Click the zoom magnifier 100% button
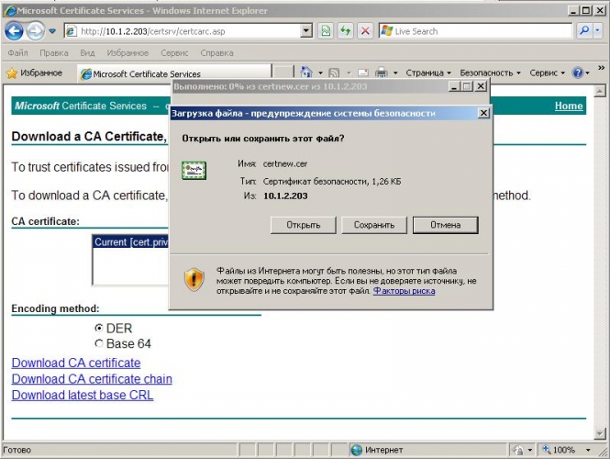 (x=560, y=450)
